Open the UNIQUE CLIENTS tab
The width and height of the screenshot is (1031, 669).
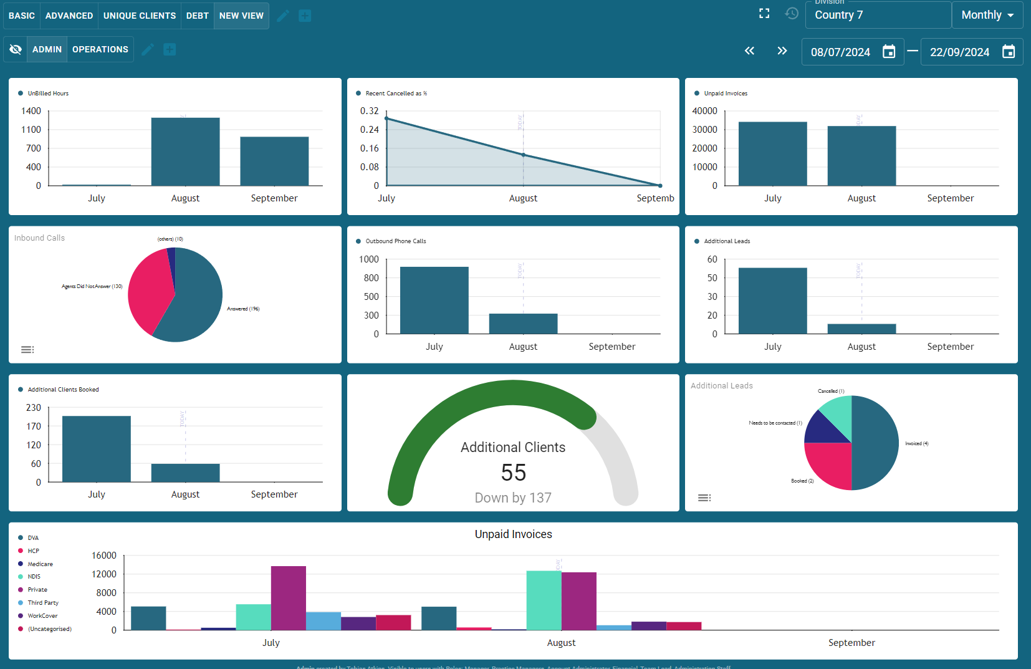(x=140, y=16)
